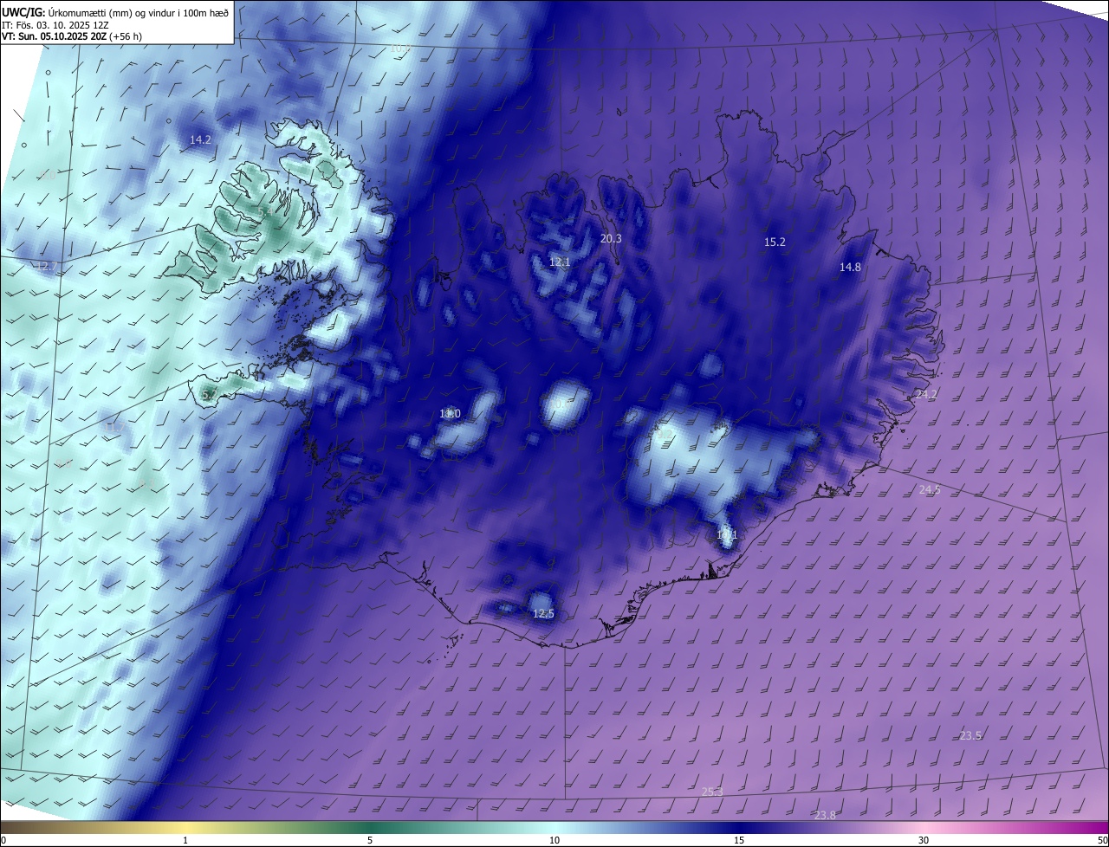Click the 12.7 value near the left edge

pos(45,266)
